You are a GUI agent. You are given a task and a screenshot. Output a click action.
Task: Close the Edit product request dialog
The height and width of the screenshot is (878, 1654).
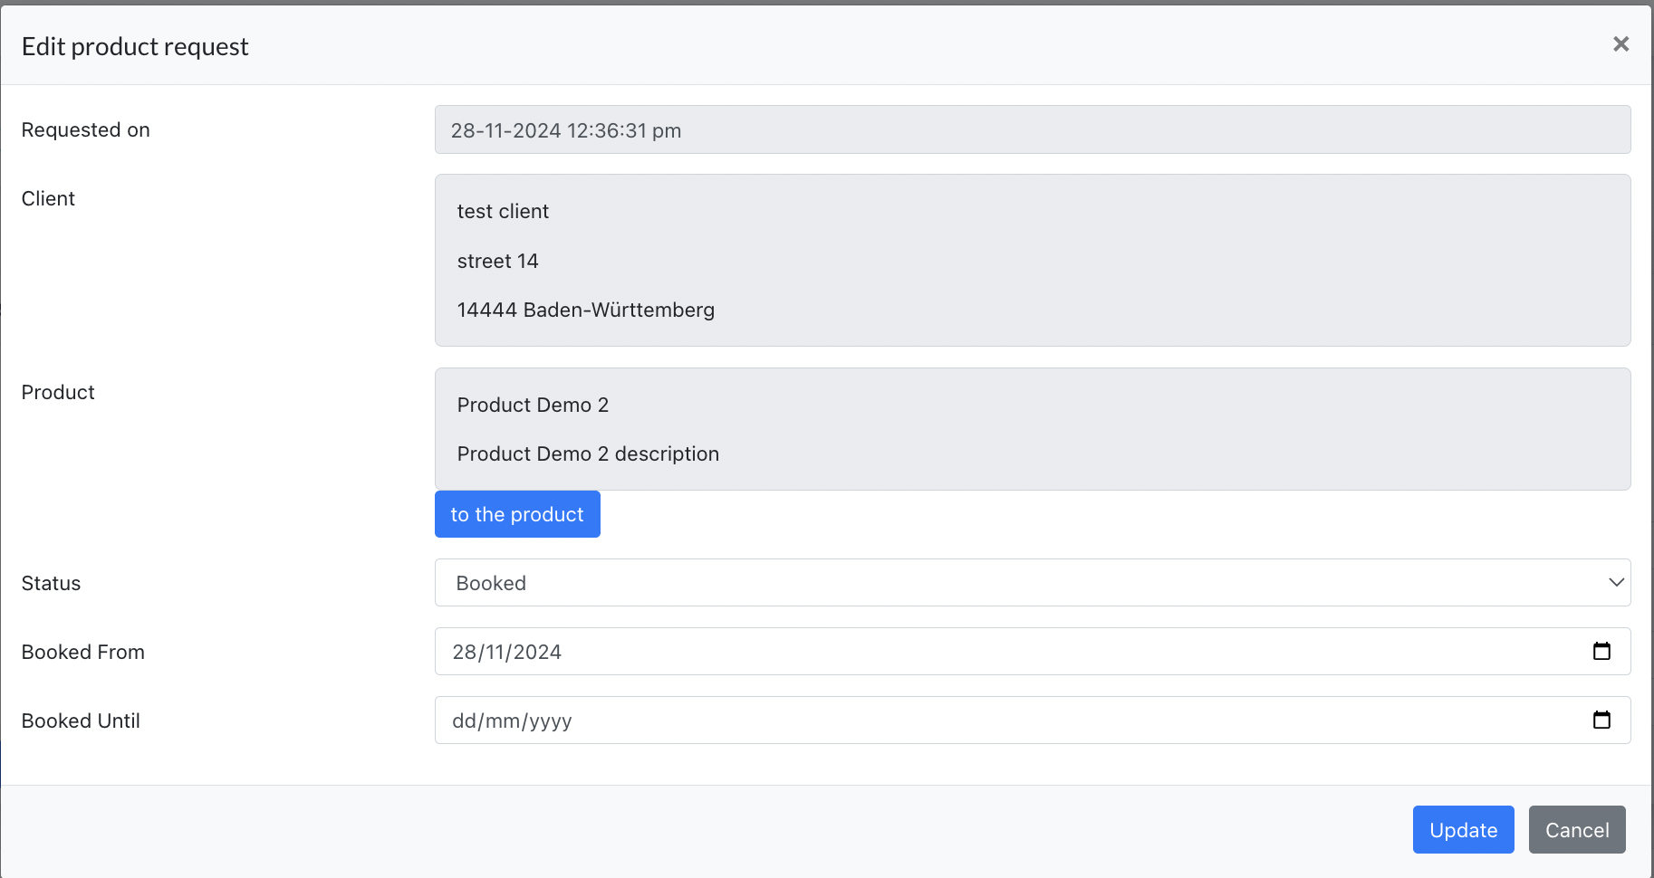coord(1620,44)
